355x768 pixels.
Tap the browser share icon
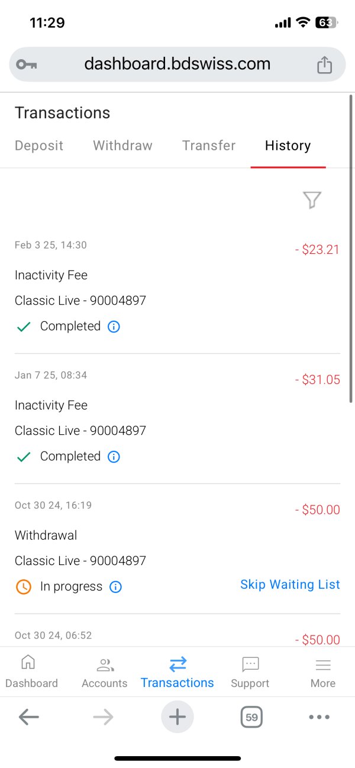[324, 64]
